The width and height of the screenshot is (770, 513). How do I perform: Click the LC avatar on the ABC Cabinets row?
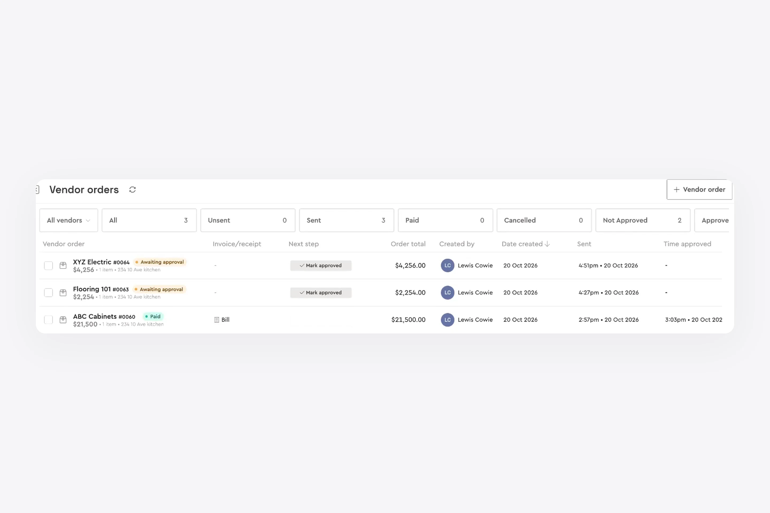[x=448, y=320]
